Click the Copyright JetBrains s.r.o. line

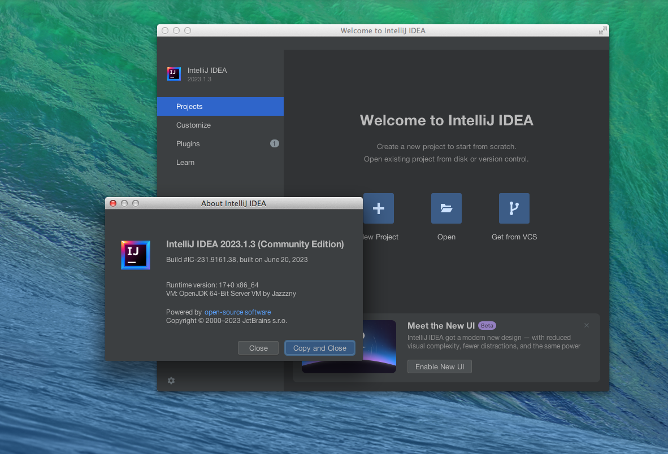(x=227, y=321)
